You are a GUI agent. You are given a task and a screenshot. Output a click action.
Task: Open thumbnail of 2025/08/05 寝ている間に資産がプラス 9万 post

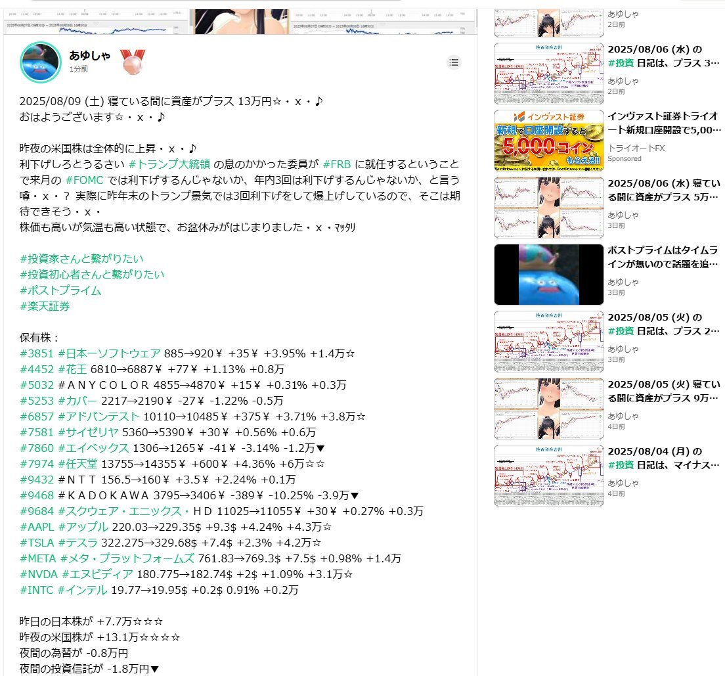tap(549, 409)
